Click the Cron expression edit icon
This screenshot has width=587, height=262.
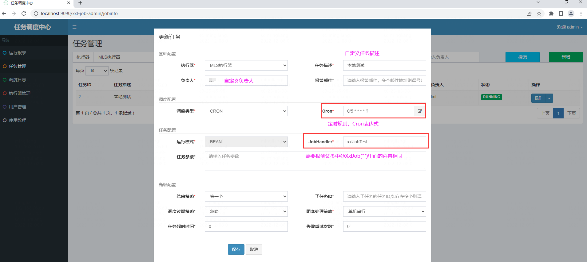420,111
